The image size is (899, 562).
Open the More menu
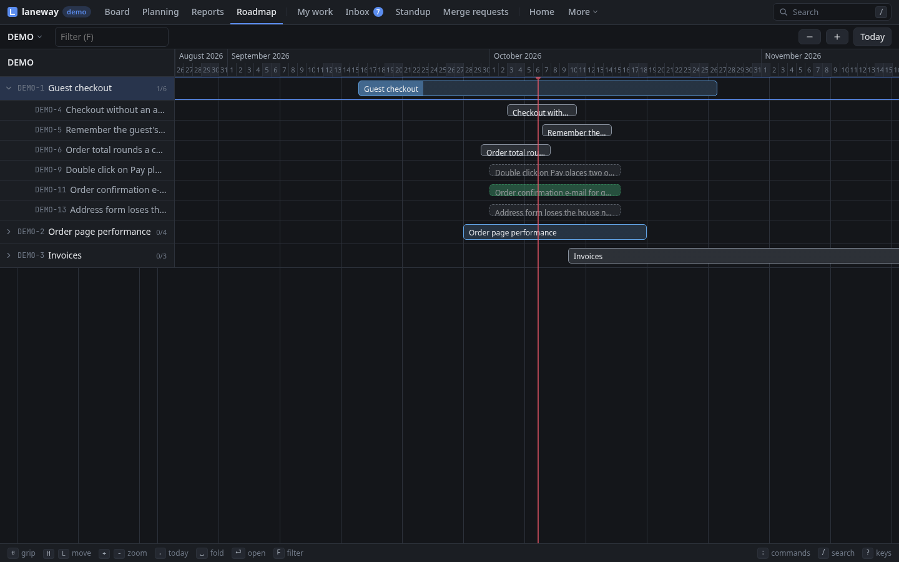[x=582, y=12]
